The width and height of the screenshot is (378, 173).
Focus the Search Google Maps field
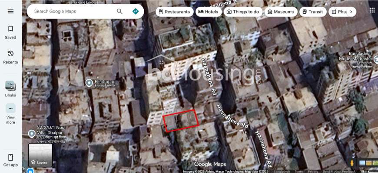pos(72,11)
